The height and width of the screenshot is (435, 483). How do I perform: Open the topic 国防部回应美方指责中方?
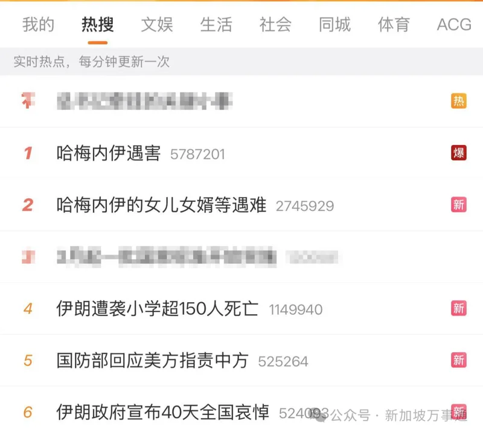point(152,360)
